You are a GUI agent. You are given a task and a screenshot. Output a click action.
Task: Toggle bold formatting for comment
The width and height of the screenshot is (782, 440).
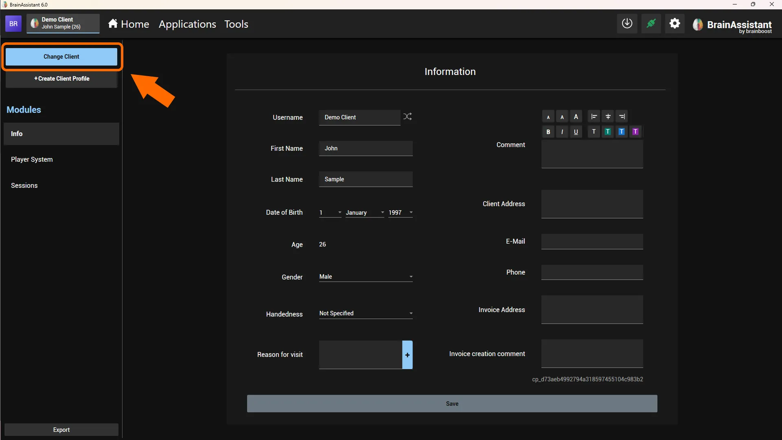pyautogui.click(x=548, y=132)
